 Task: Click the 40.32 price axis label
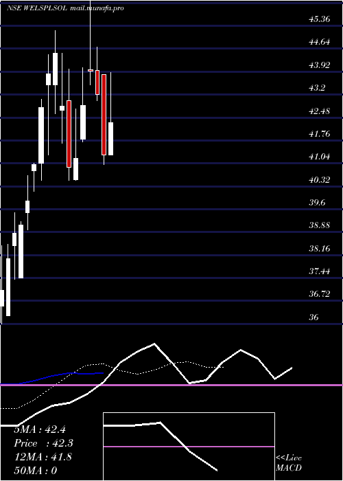(x=320, y=179)
